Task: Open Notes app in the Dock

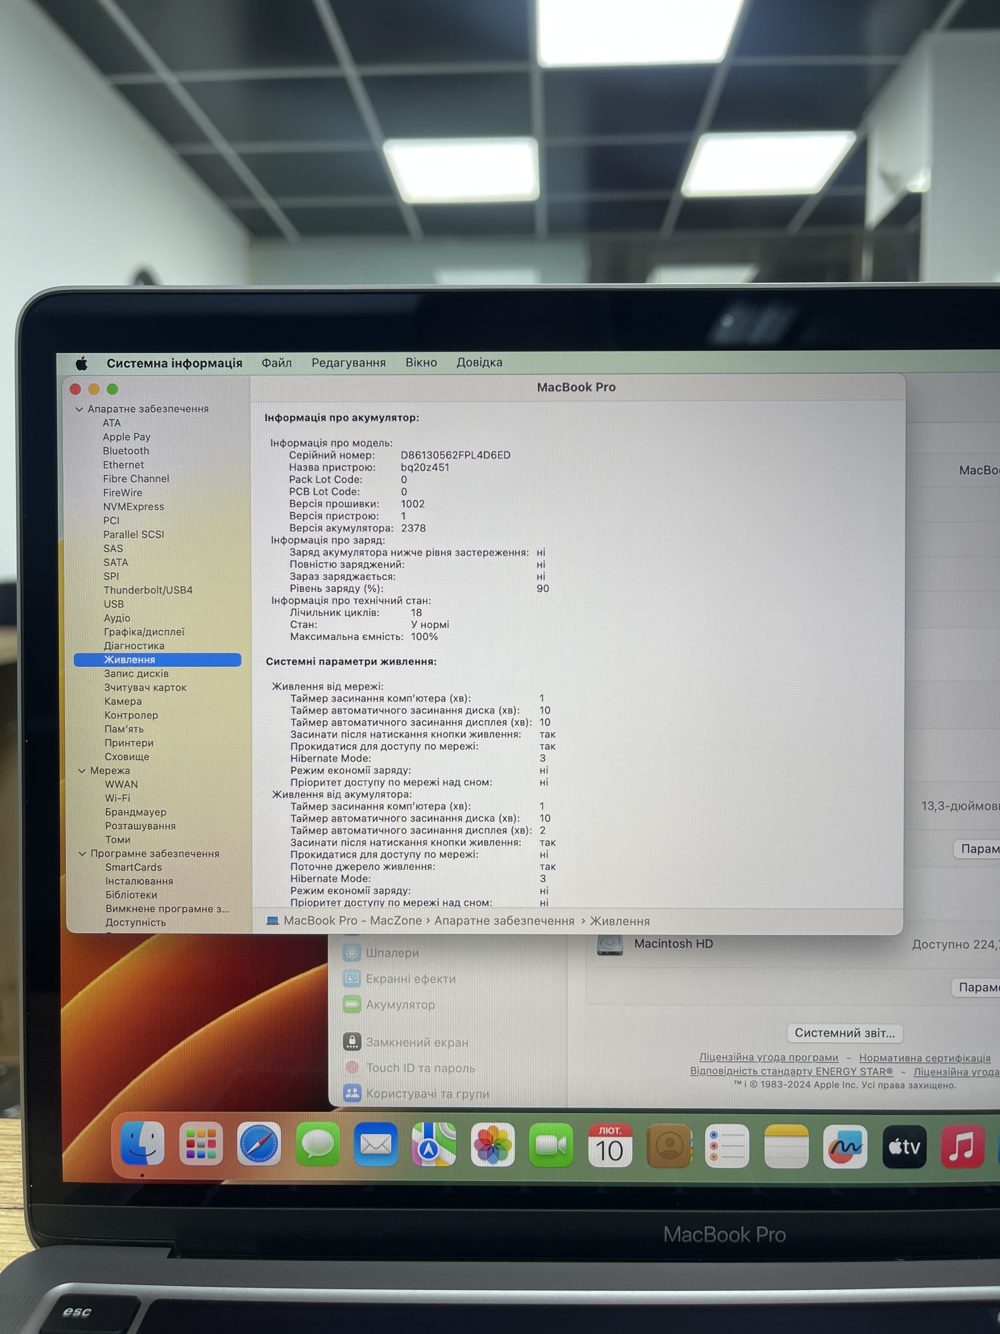Action: tap(786, 1146)
